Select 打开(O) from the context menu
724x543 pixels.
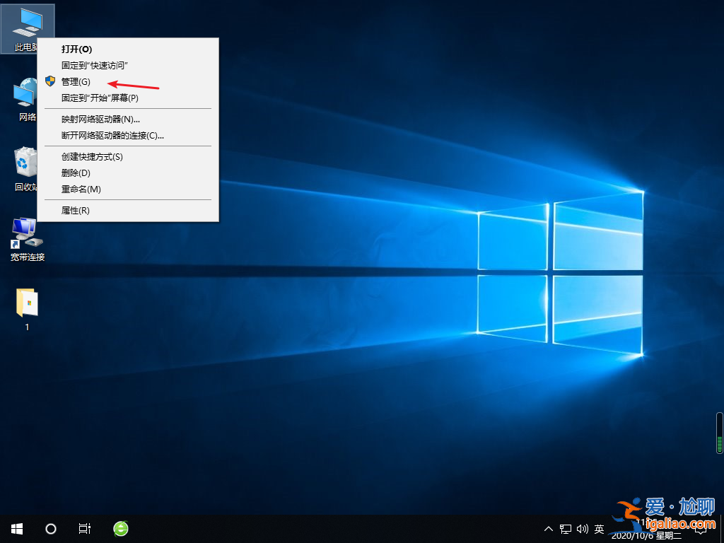(x=77, y=49)
